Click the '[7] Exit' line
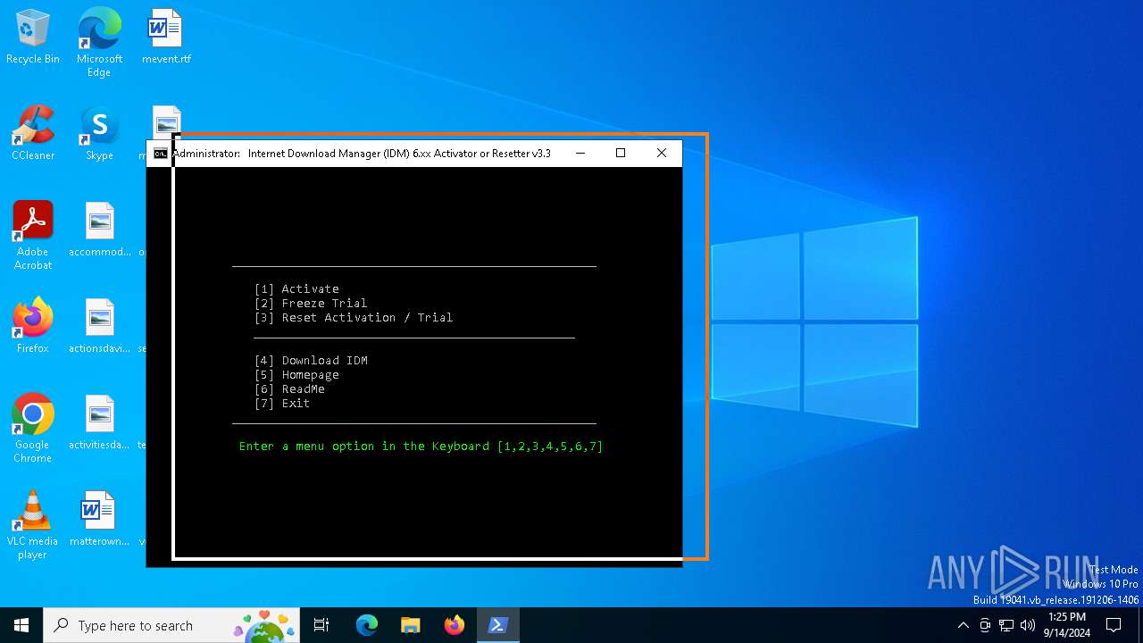Image resolution: width=1143 pixels, height=643 pixels. click(x=282, y=403)
